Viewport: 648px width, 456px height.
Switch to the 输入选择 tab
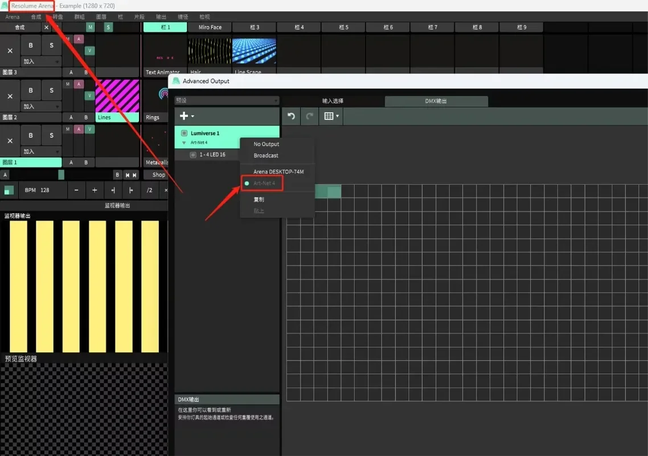(333, 101)
